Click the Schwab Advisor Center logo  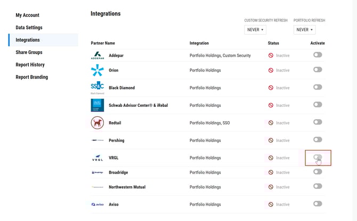98,105
